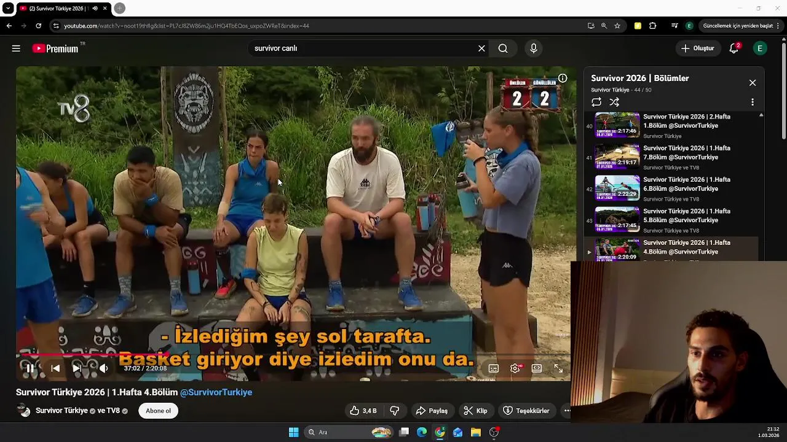Open Microsoft Edge from the taskbar
The image size is (787, 442).
coord(422,432)
